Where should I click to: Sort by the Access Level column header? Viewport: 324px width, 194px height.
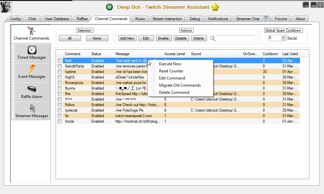(175, 54)
